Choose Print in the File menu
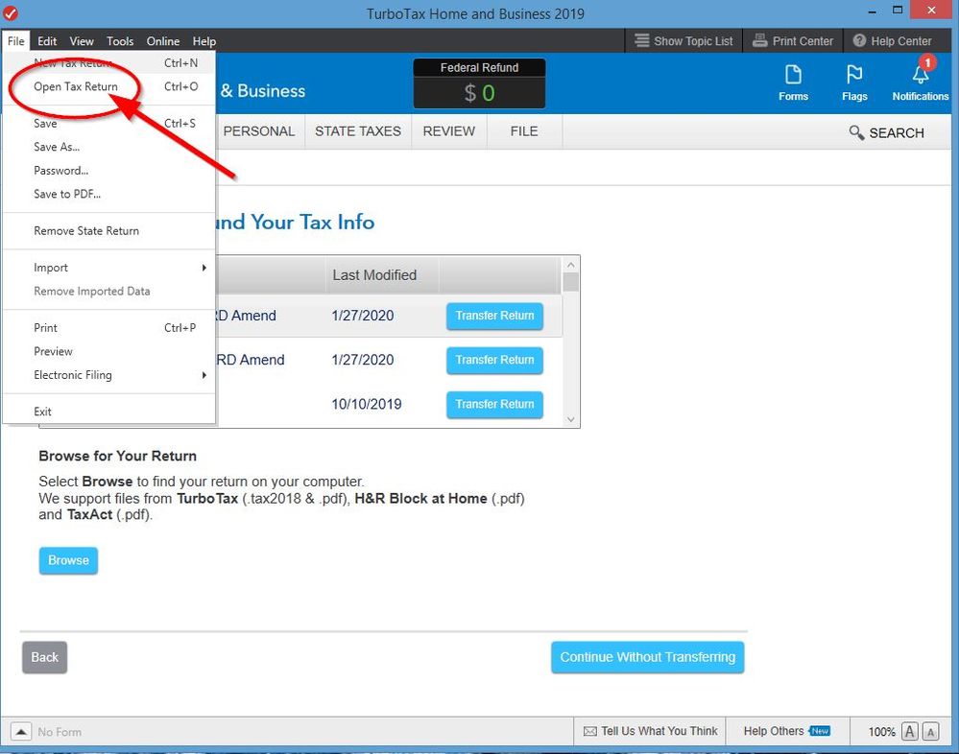The width and height of the screenshot is (959, 754). coord(108,327)
